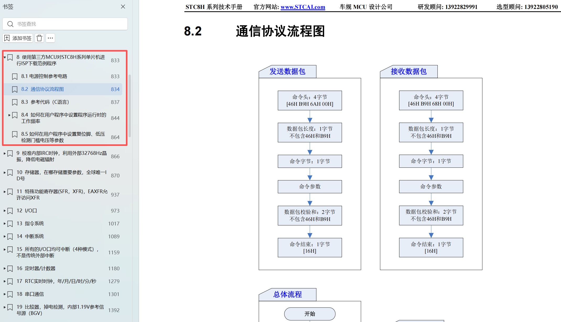Expand chapter 9 校准内部IRC时钟 bookmark
Screen dimensions: 561x322
[5, 153]
